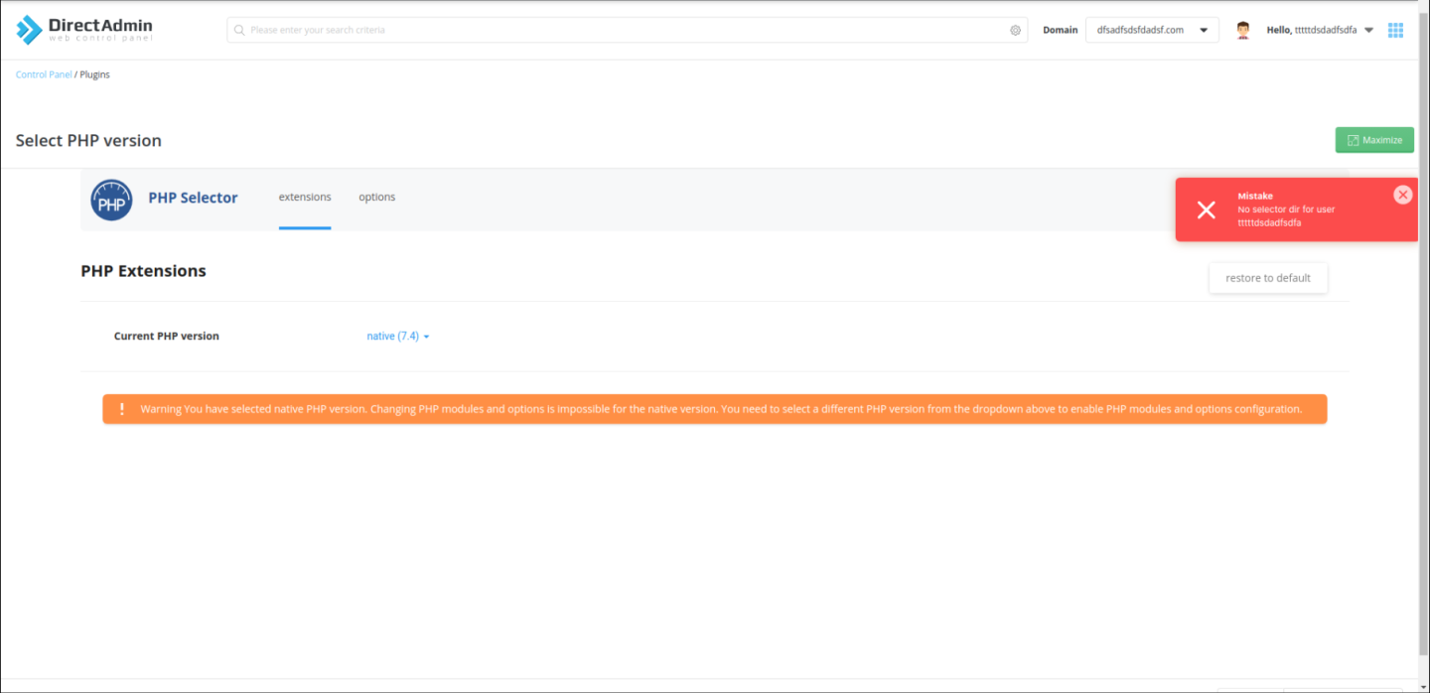This screenshot has width=1430, height=693.
Task: Click the vertical page scrollbar
Action: (x=1424, y=298)
